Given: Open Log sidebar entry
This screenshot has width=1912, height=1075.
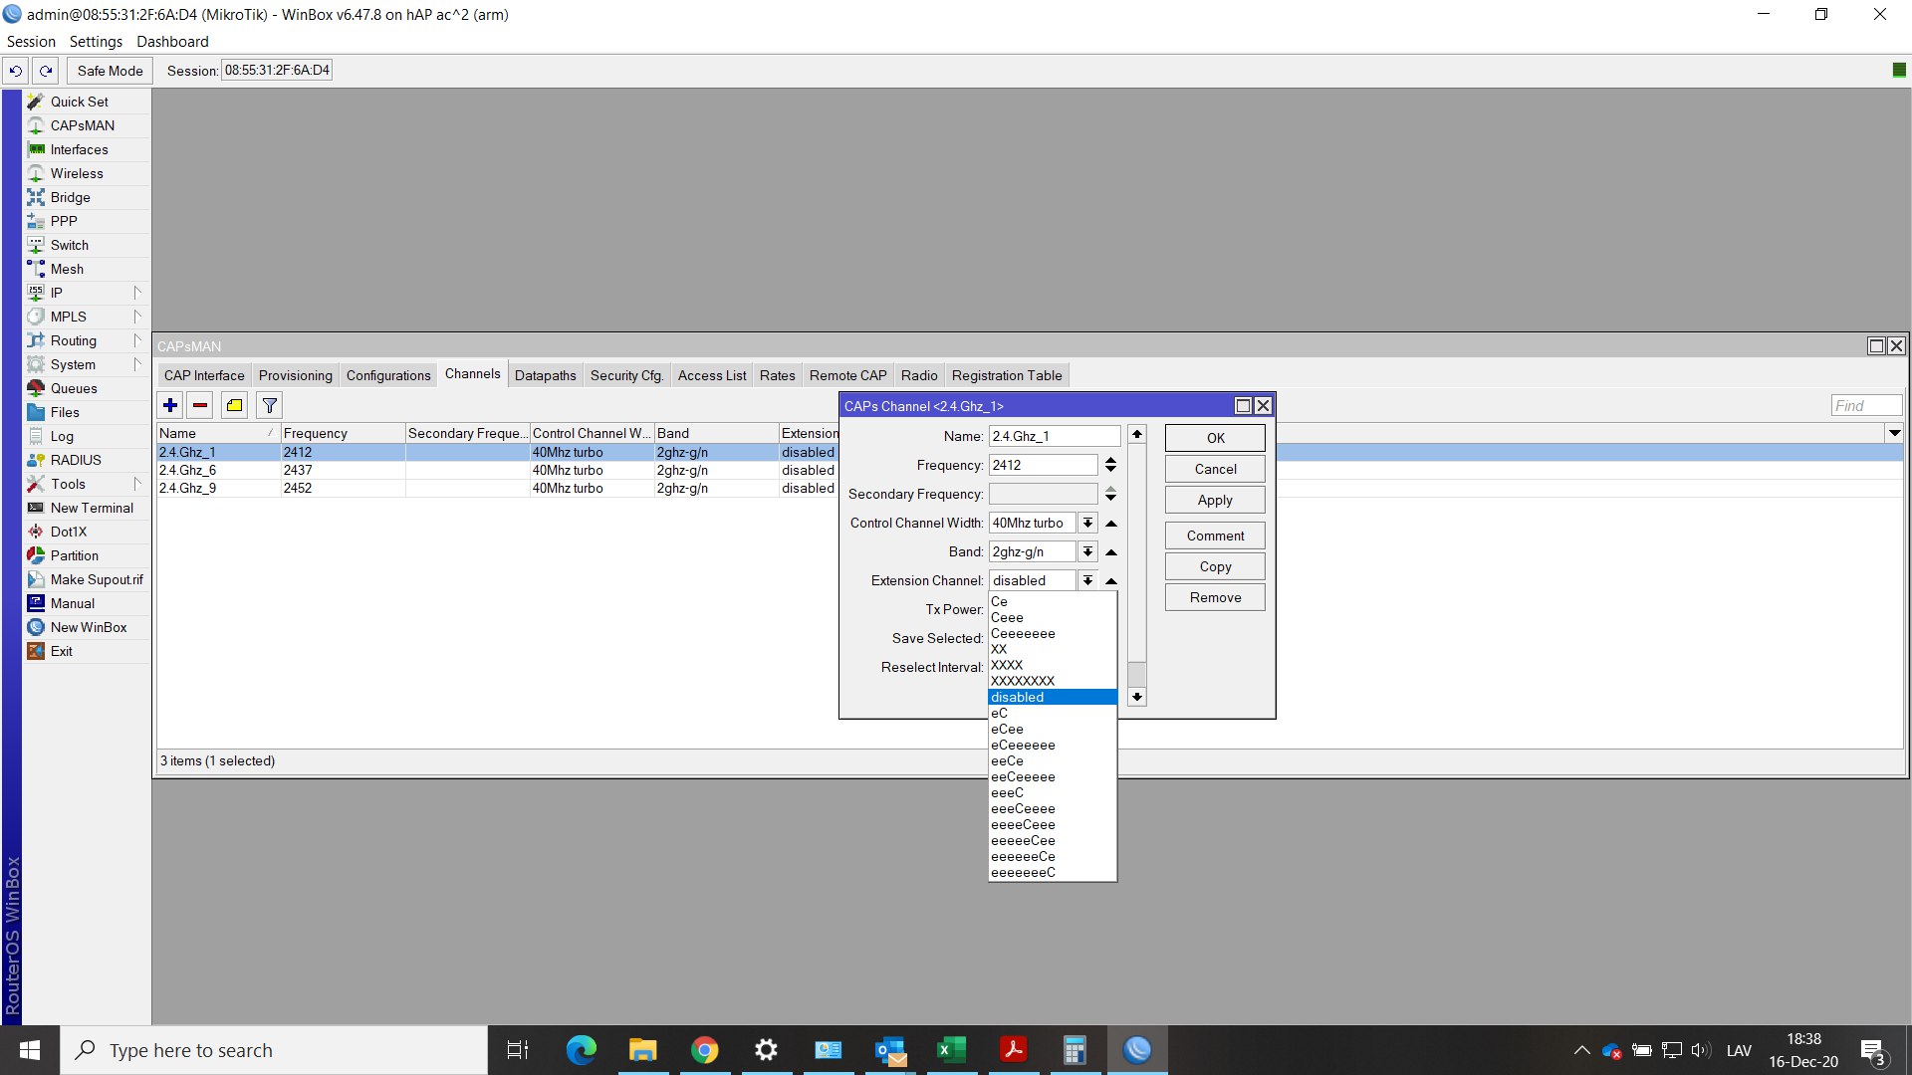Looking at the screenshot, I should click(62, 436).
